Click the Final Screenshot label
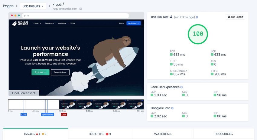This screenshot has height=140, width=257. click(24, 93)
